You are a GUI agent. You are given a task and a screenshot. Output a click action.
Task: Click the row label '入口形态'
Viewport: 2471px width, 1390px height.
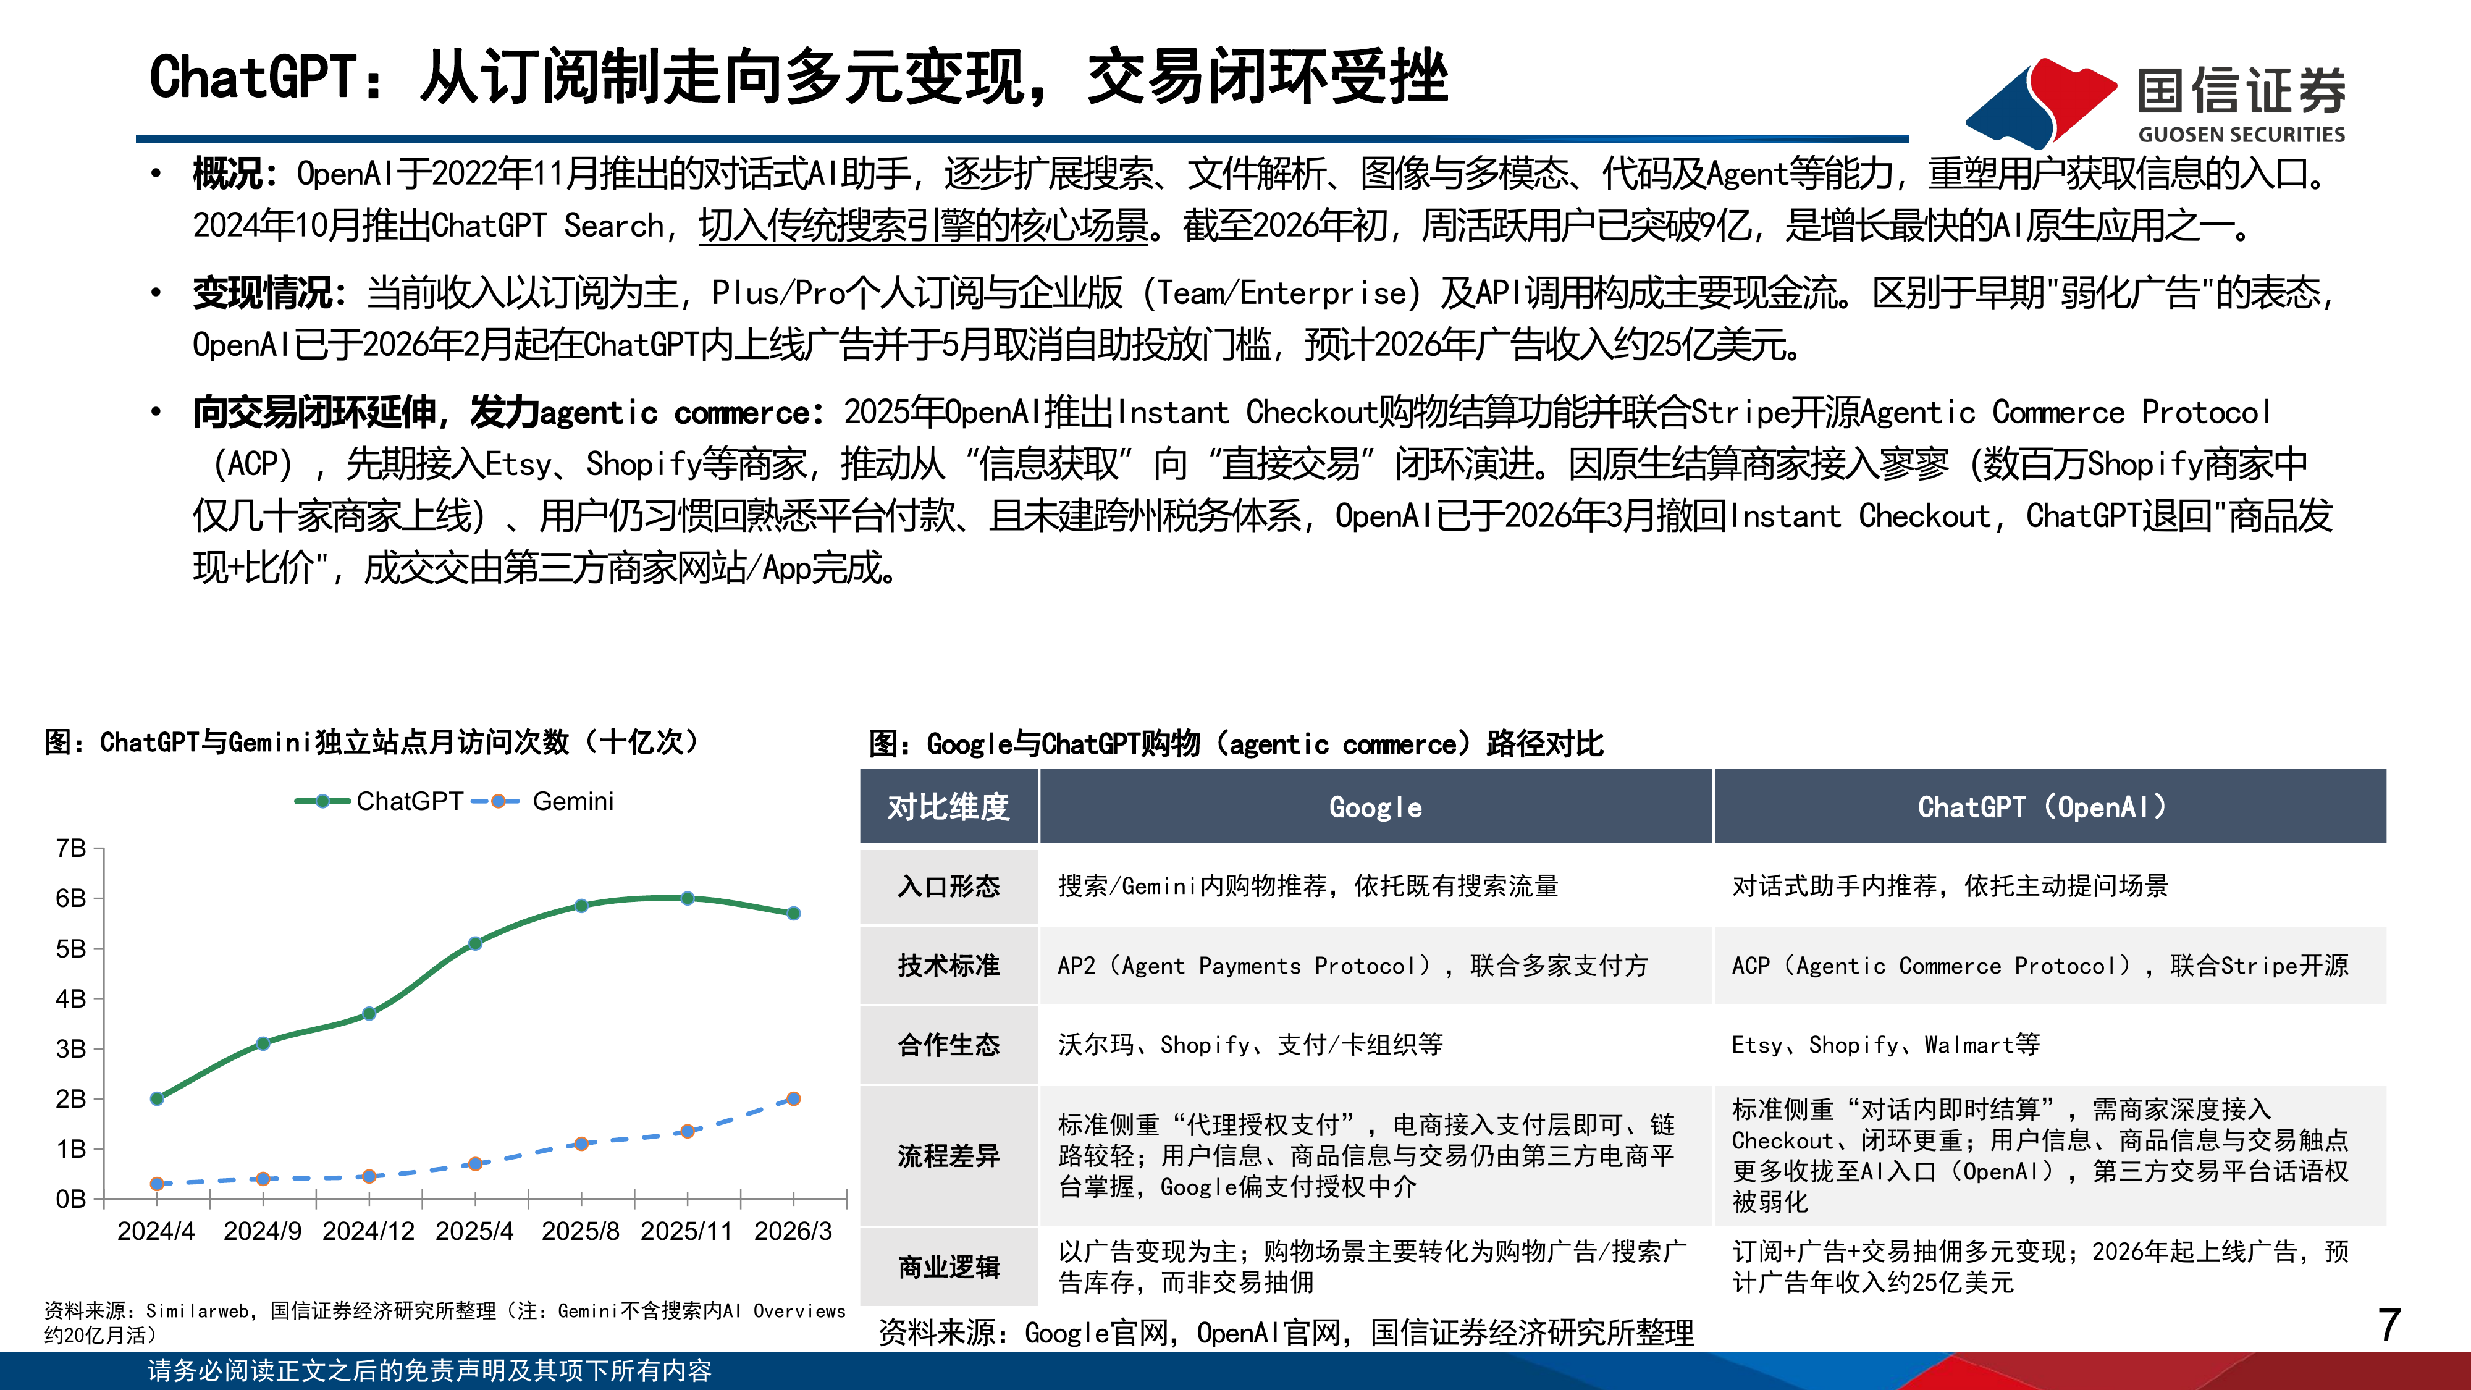click(949, 885)
